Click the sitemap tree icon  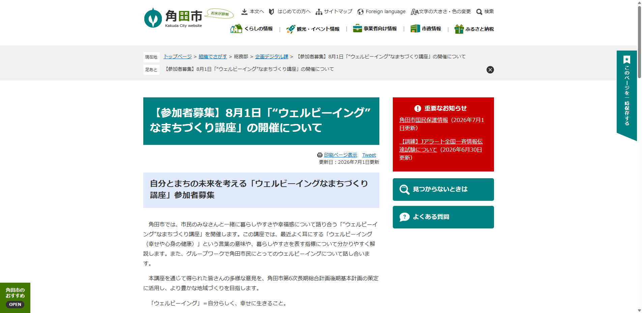click(319, 12)
